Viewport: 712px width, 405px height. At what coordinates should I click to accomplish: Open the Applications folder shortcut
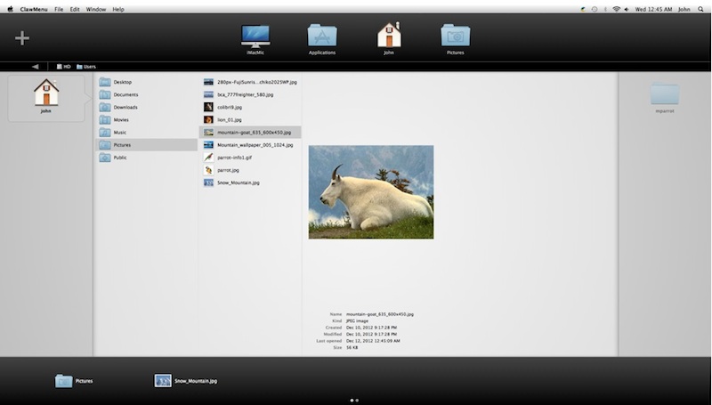click(x=322, y=37)
